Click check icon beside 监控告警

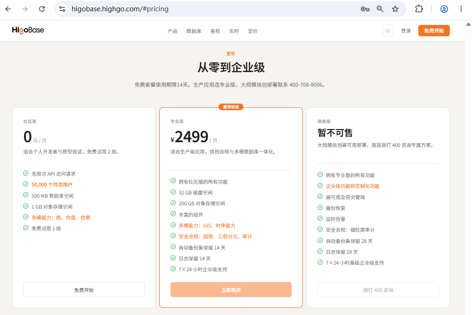[x=320, y=218]
